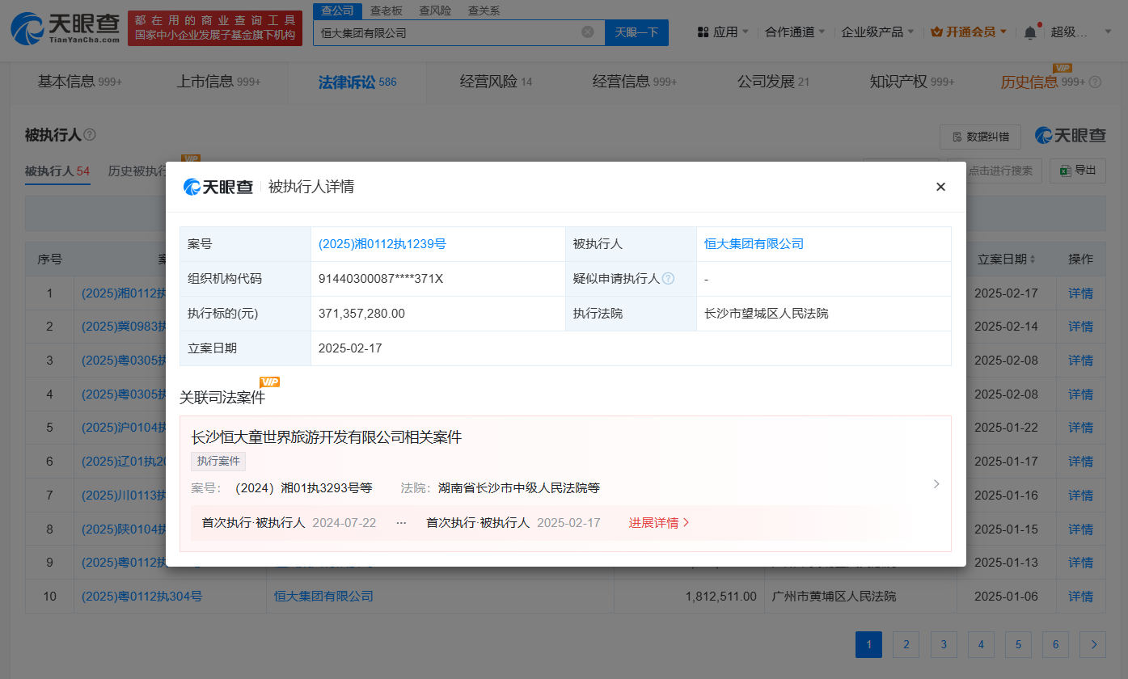Switch to 历史信息 tab

pos(1043,82)
